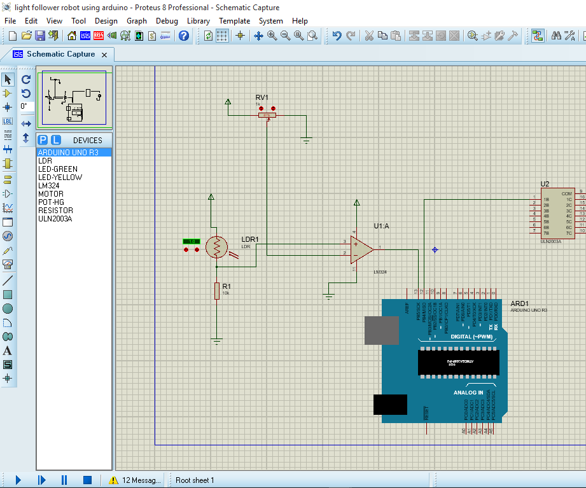586x488 pixels.
Task: Select LED-GREEN in the devices list
Action: point(74,169)
